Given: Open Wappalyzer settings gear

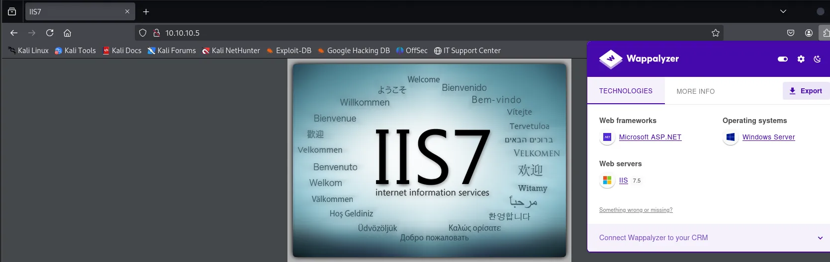Looking at the screenshot, I should tap(801, 59).
